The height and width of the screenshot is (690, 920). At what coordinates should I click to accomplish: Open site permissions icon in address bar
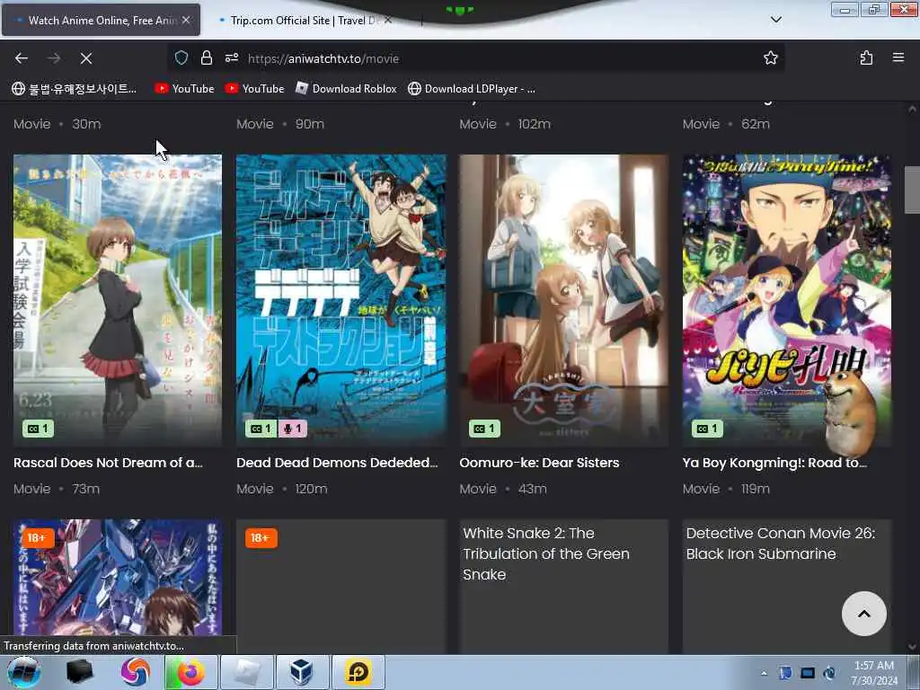(232, 58)
